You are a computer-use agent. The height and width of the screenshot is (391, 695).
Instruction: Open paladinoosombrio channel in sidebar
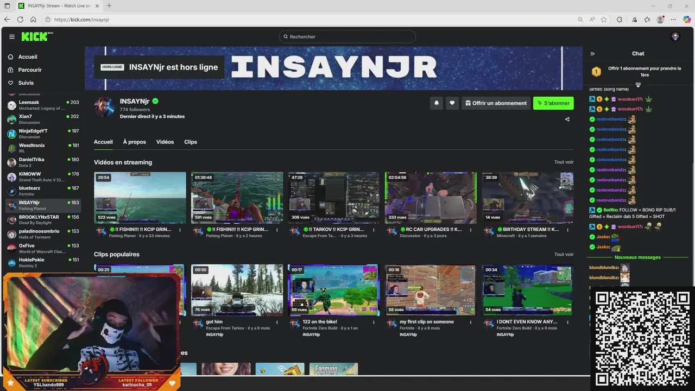pos(42,234)
